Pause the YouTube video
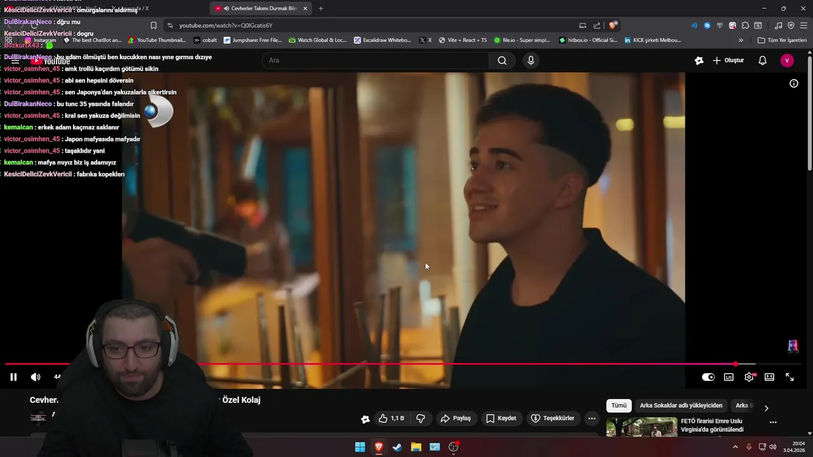The width and height of the screenshot is (813, 457). click(x=13, y=377)
